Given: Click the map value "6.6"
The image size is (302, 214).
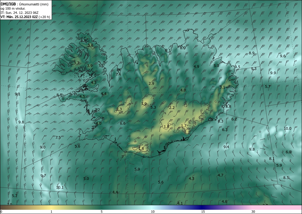Looking at the screenshot, I should [x=123, y=123].
